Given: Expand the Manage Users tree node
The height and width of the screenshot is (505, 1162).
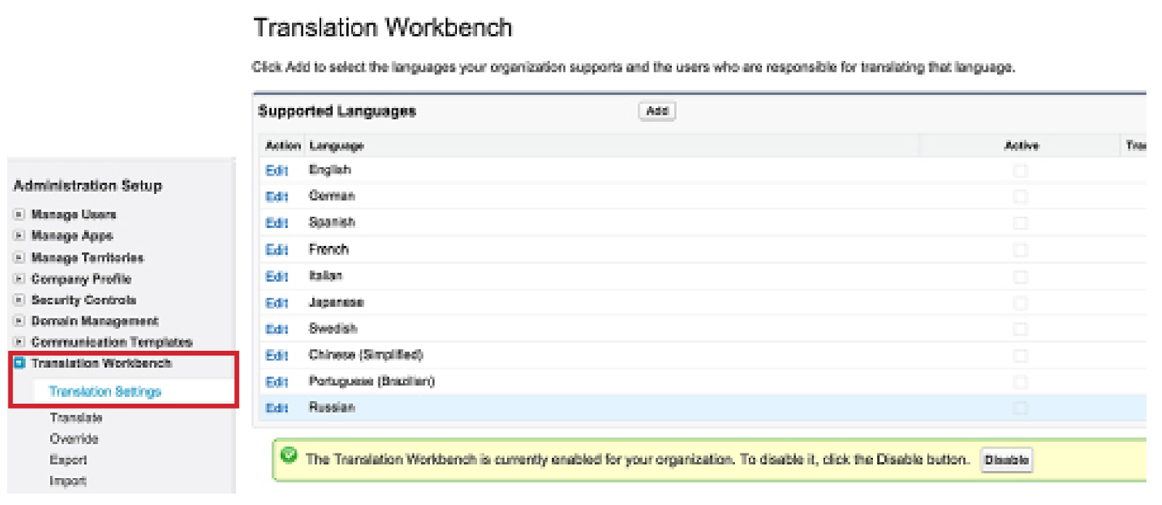Looking at the screenshot, I should [20, 214].
